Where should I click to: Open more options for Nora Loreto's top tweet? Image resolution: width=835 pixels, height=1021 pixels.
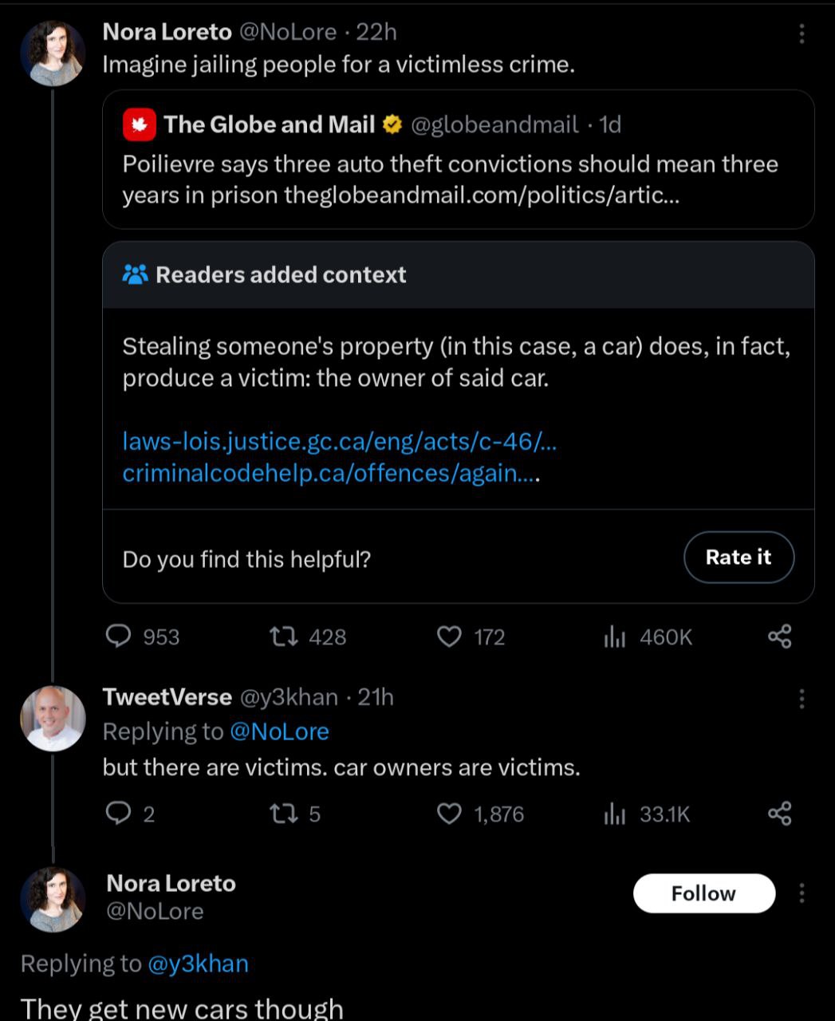[x=802, y=34]
